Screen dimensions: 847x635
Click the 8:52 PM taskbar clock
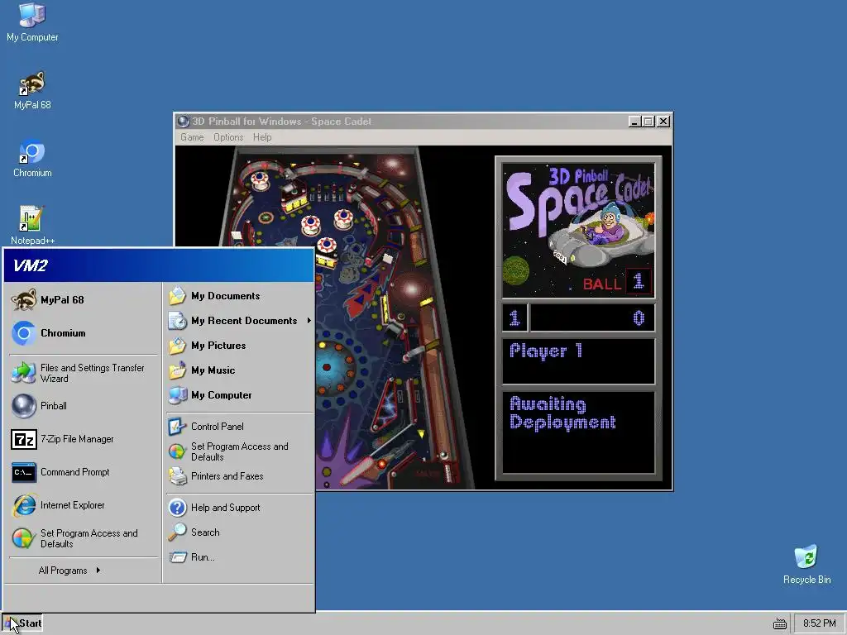[x=819, y=623]
